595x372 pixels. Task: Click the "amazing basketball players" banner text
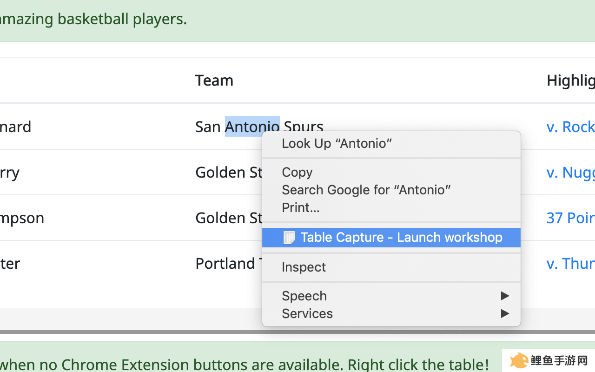[x=93, y=19]
